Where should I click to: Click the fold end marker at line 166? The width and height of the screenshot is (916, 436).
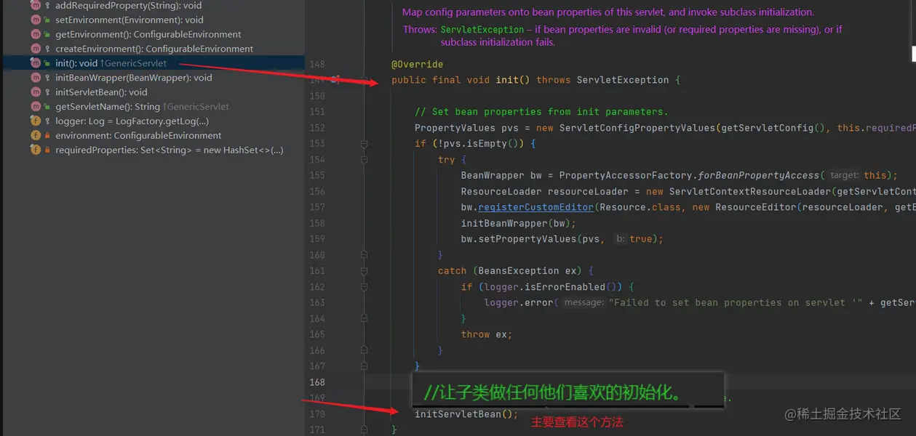click(364, 350)
